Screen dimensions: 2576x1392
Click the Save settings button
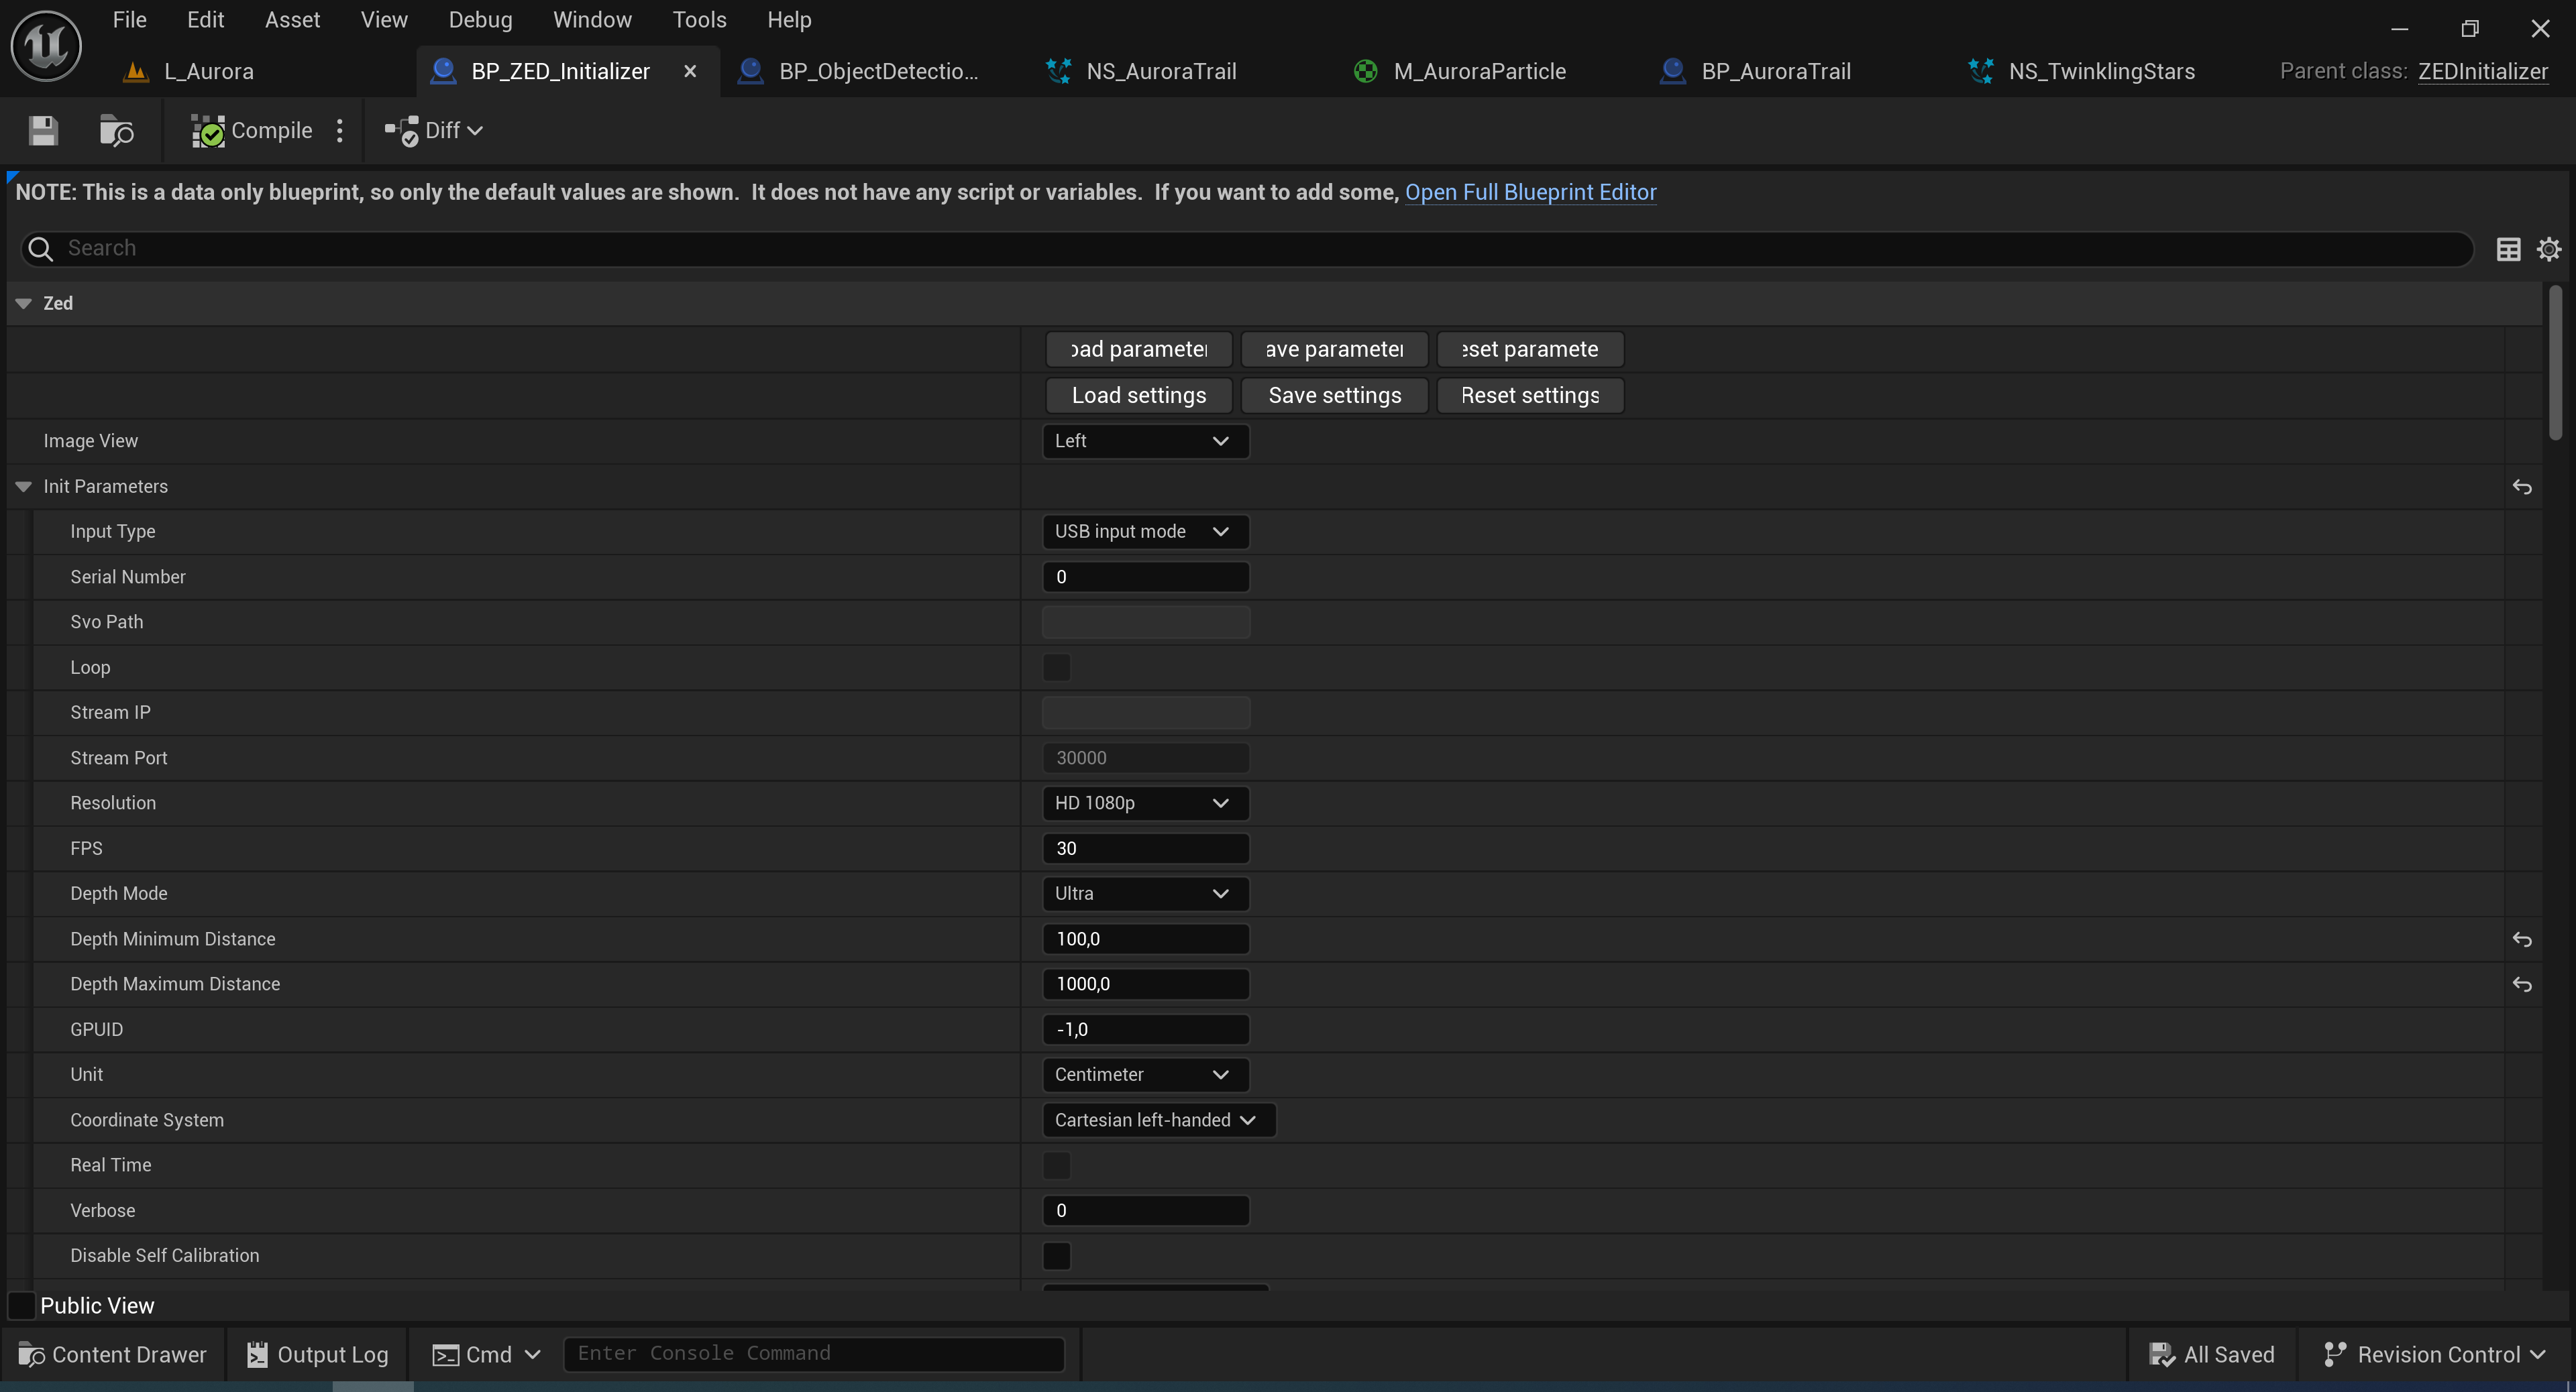(1334, 396)
